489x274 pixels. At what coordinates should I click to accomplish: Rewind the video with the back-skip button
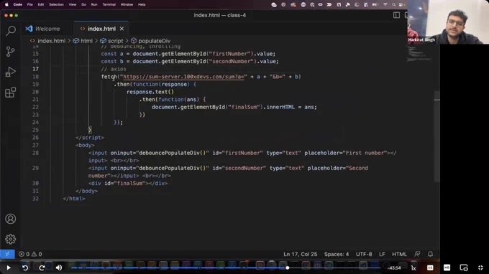pos(25,268)
